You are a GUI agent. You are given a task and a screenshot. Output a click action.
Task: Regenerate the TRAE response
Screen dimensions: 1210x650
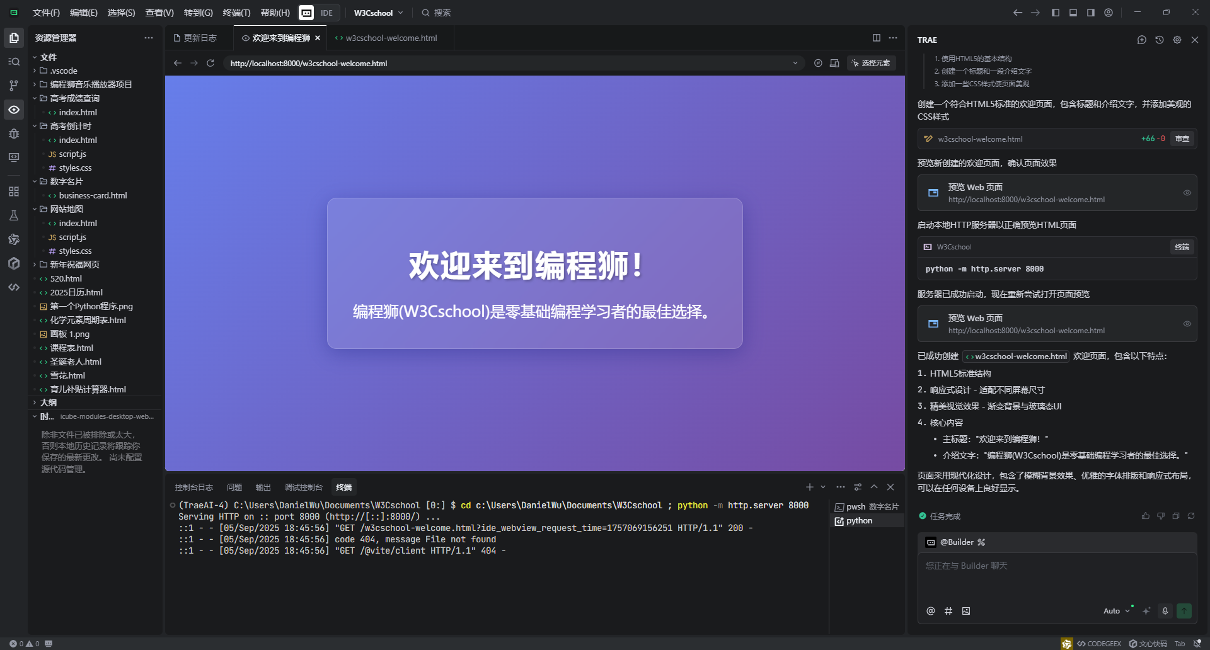(1191, 516)
